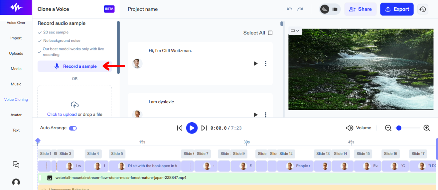
Task: Switch to the Music section in the sidebar
Action: click(16, 84)
